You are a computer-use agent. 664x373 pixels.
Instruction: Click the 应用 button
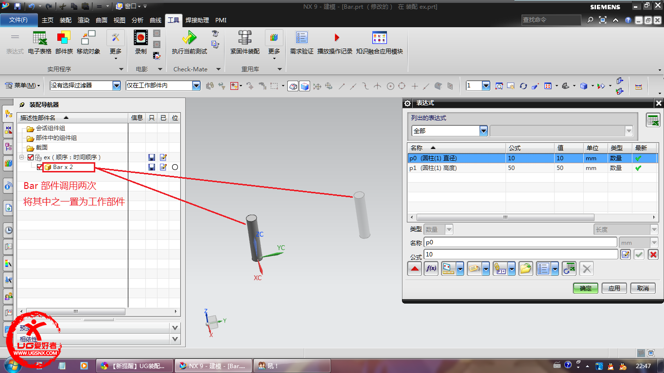[x=614, y=288]
